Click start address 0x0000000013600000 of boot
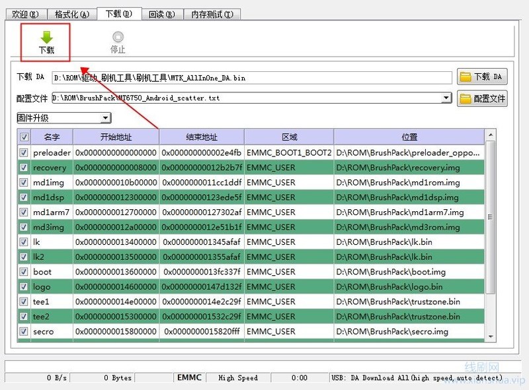The height and width of the screenshot is (390, 529). tap(116, 272)
